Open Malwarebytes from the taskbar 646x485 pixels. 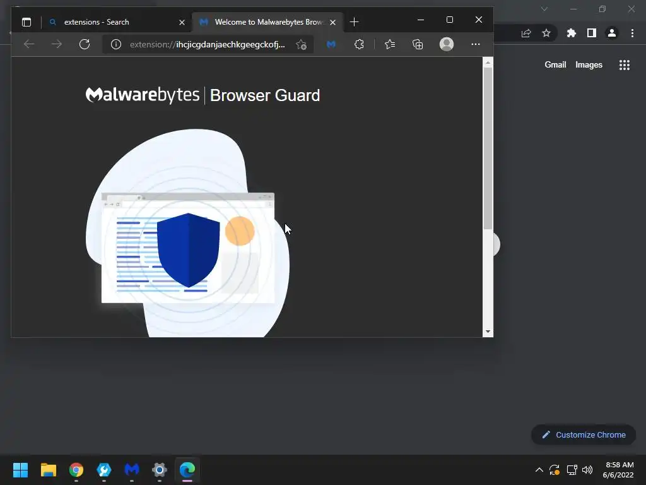coord(132,470)
